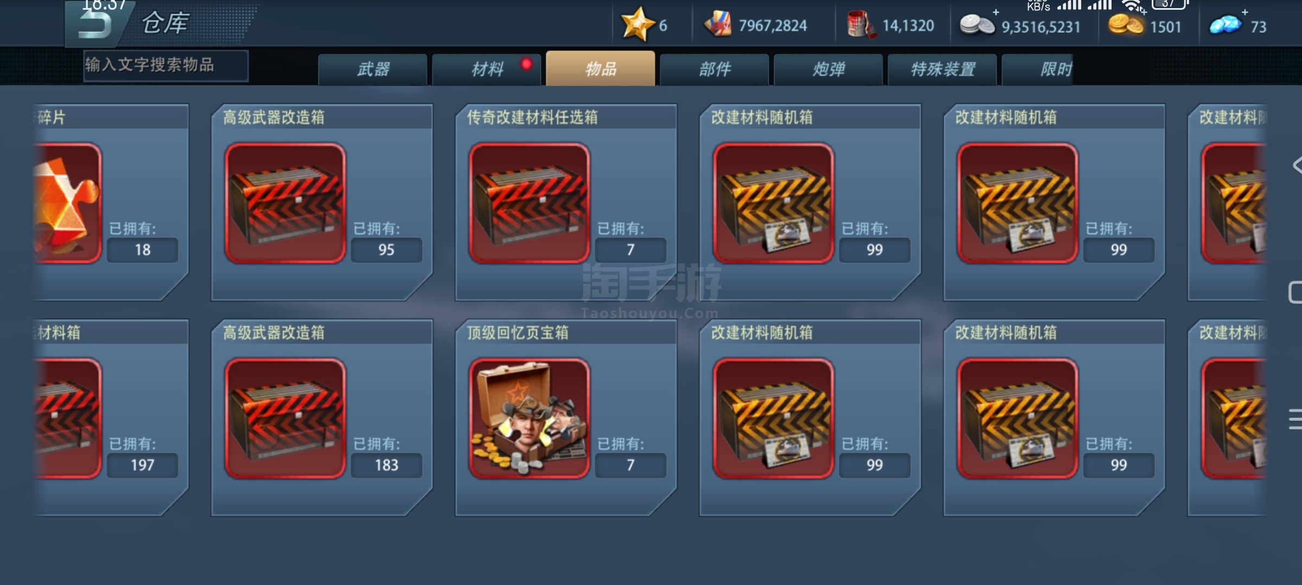Select bottom-row 高级武器改造箱 with 183 owned

coord(322,417)
